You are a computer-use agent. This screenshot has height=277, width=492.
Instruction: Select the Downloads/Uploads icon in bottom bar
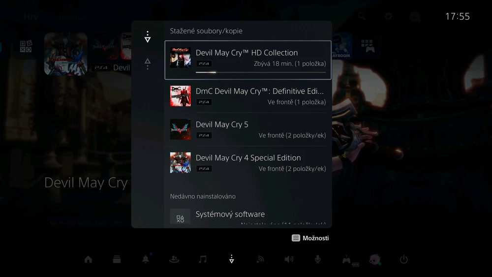tap(232, 259)
